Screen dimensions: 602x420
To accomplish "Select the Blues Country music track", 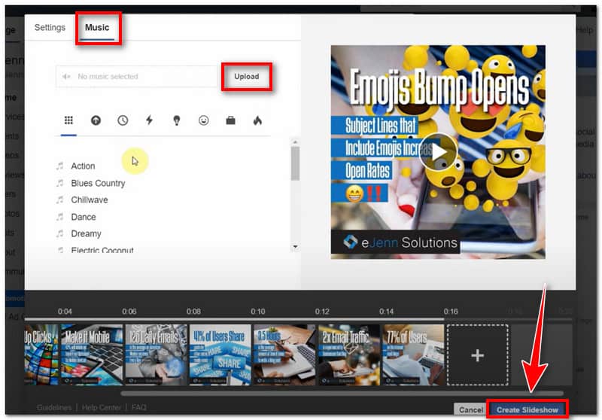I will coord(98,183).
